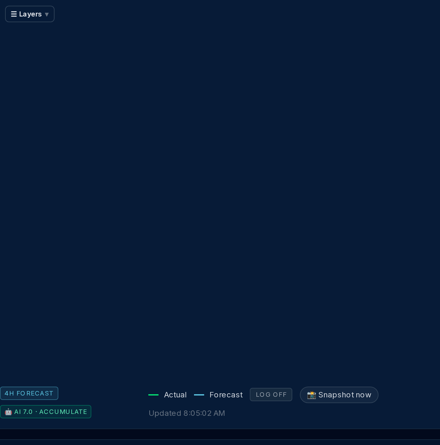
Task: Click the Updated 8:05:02 AM timestamp
Action: tap(187, 413)
